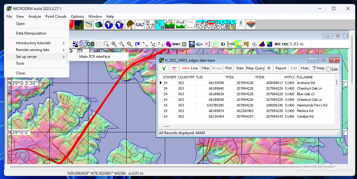Click the zoom out magnifier on map toolbar
357x179 pixels.
(130, 44)
